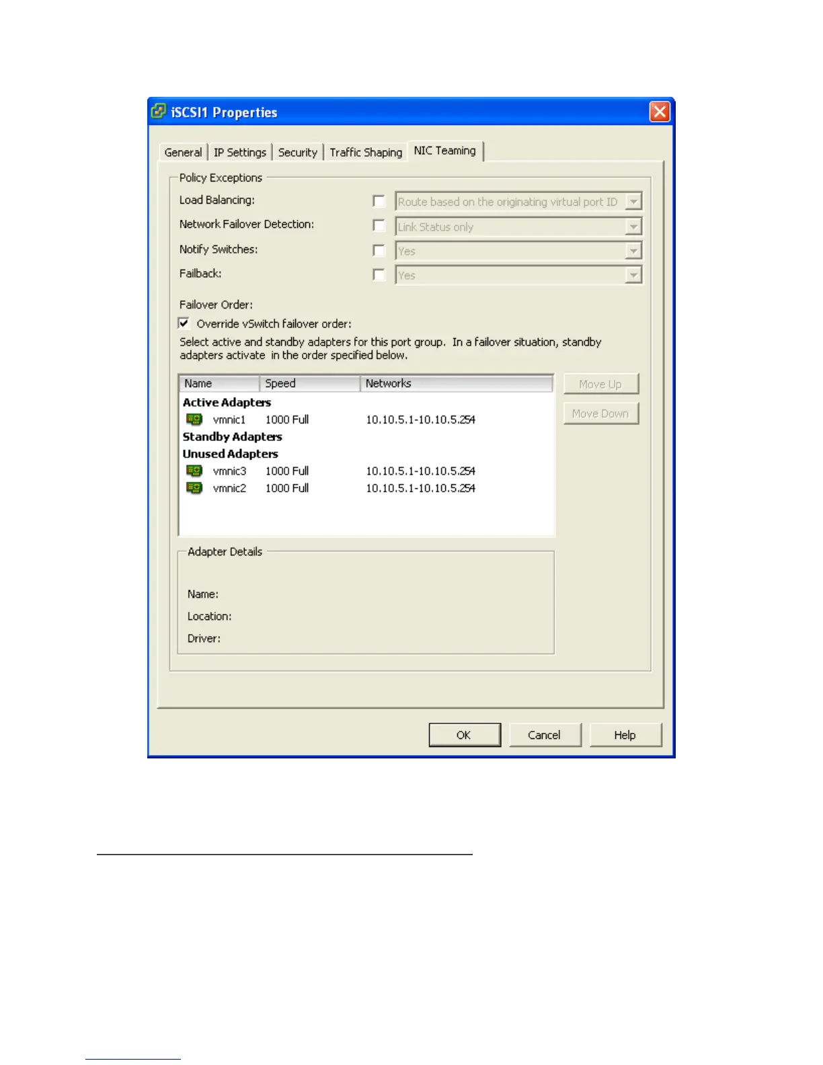Uncheck Override vSwitch failover order
The image size is (823, 1065).
184,323
